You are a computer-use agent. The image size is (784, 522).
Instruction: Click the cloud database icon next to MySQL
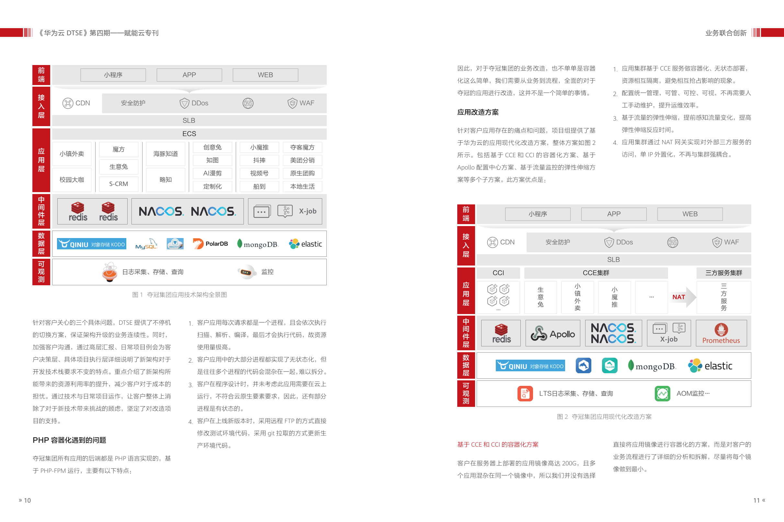[x=175, y=244]
